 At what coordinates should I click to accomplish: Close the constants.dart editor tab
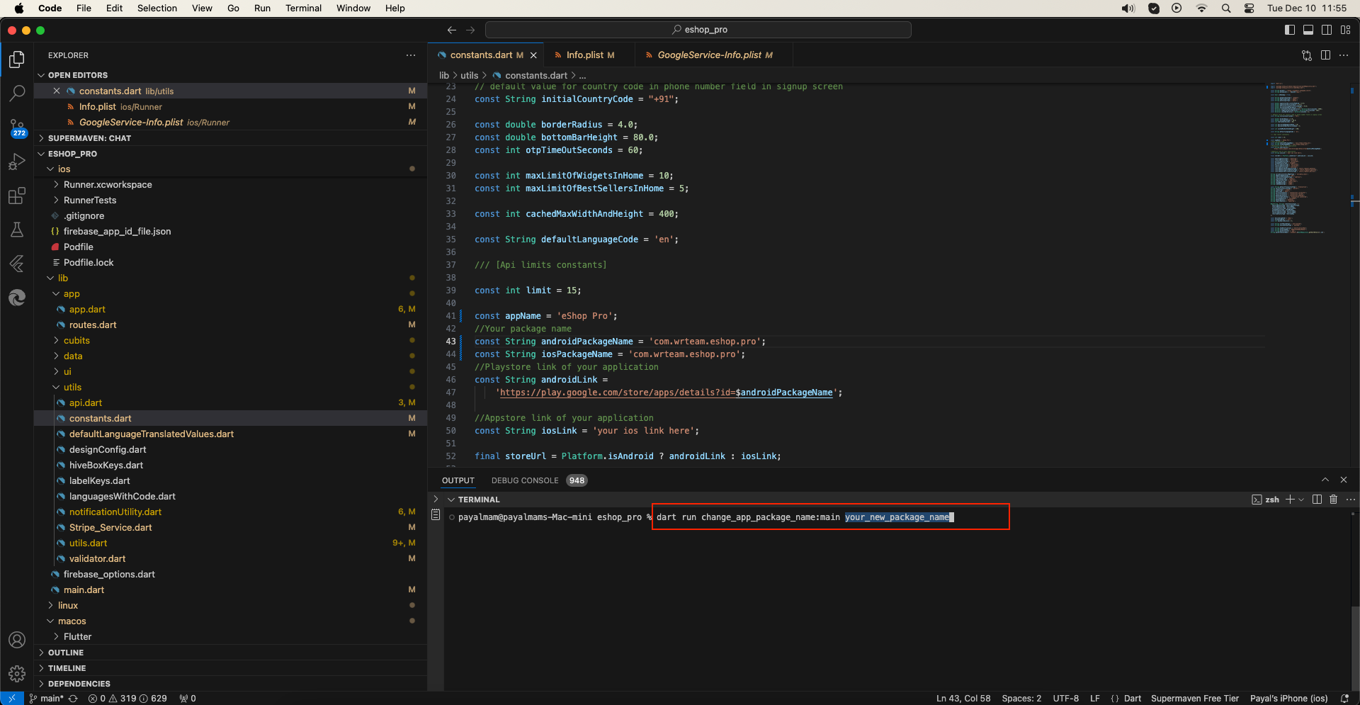point(533,55)
